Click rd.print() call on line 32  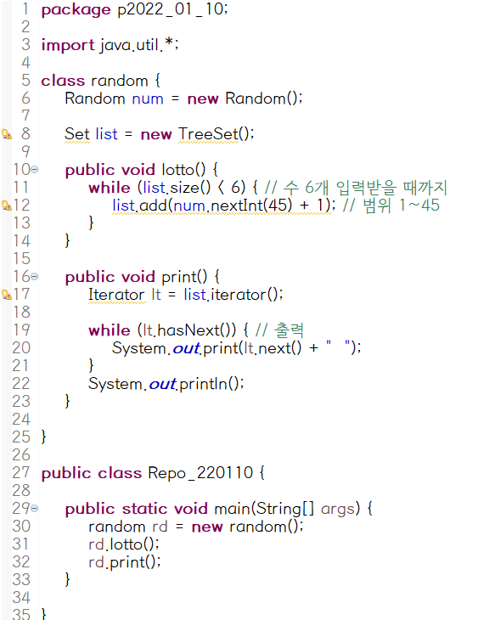click(x=124, y=562)
